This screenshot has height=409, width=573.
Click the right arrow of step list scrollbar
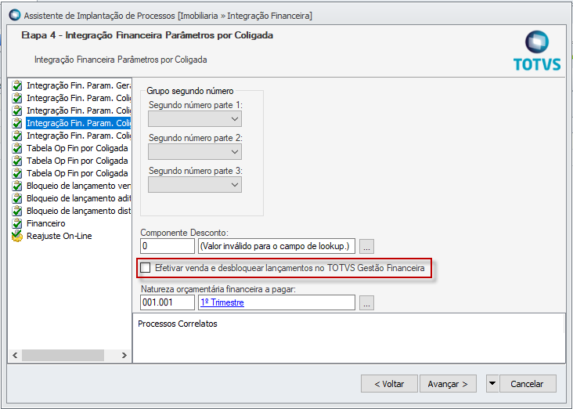(124, 355)
